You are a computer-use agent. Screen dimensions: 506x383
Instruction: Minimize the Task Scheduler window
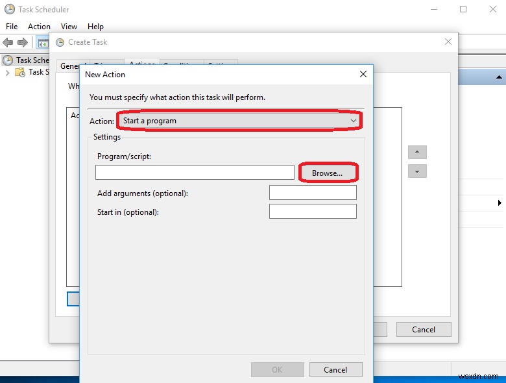[x=434, y=9]
